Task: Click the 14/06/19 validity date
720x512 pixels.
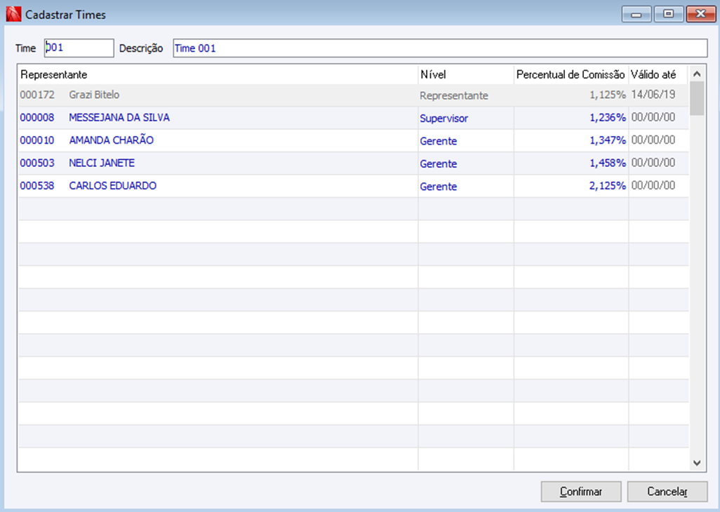Action: (x=653, y=95)
